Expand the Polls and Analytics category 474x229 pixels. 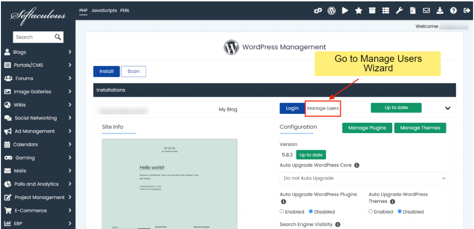coord(70,184)
